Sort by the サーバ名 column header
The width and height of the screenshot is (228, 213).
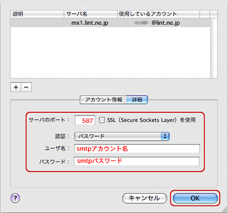click(91, 14)
